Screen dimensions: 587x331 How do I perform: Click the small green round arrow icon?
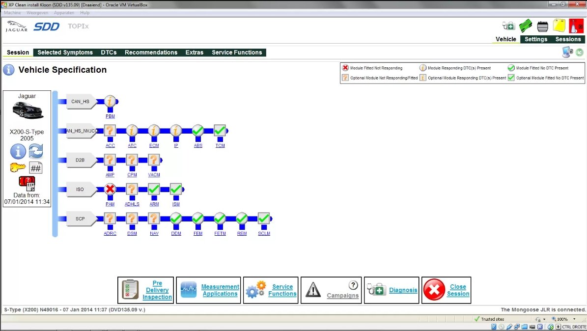tap(580, 53)
